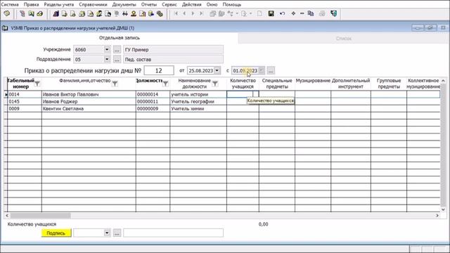Open the 01.09.2023 date dropdown
The height and width of the screenshot is (253, 450).
click(261, 70)
